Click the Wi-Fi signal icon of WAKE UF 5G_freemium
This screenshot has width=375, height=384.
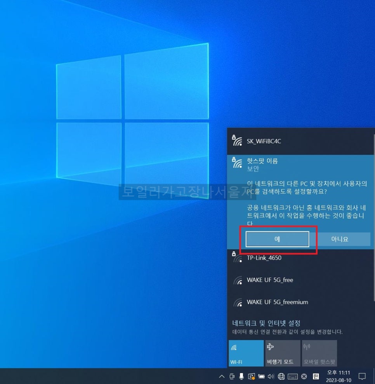[x=238, y=302]
